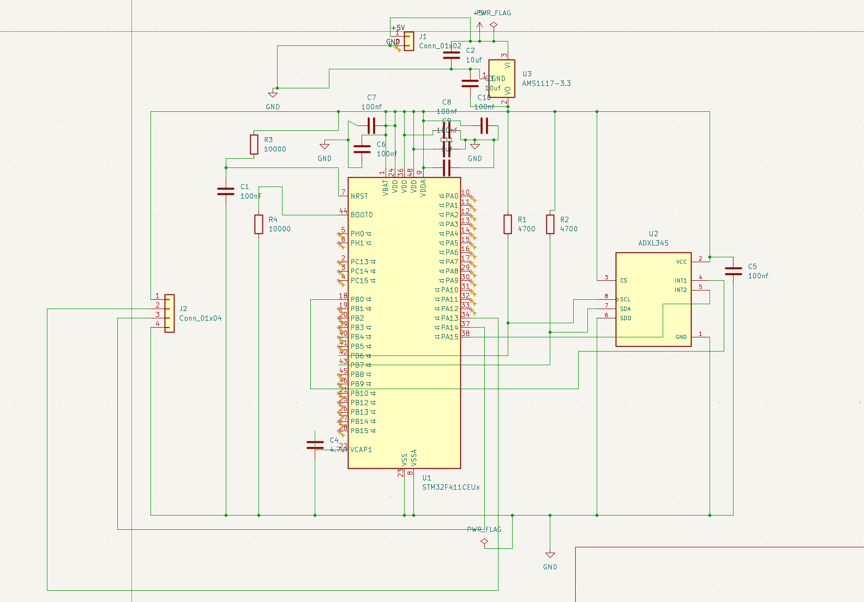Click the PC13 pin label on U1
The width and height of the screenshot is (864, 602).
pyautogui.click(x=360, y=262)
